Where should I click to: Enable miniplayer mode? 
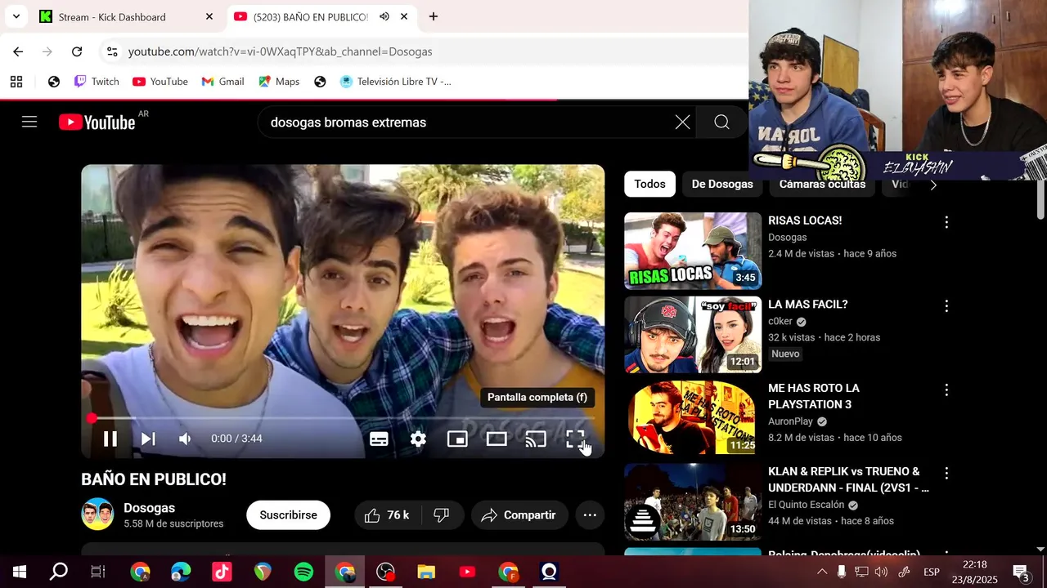click(x=457, y=439)
